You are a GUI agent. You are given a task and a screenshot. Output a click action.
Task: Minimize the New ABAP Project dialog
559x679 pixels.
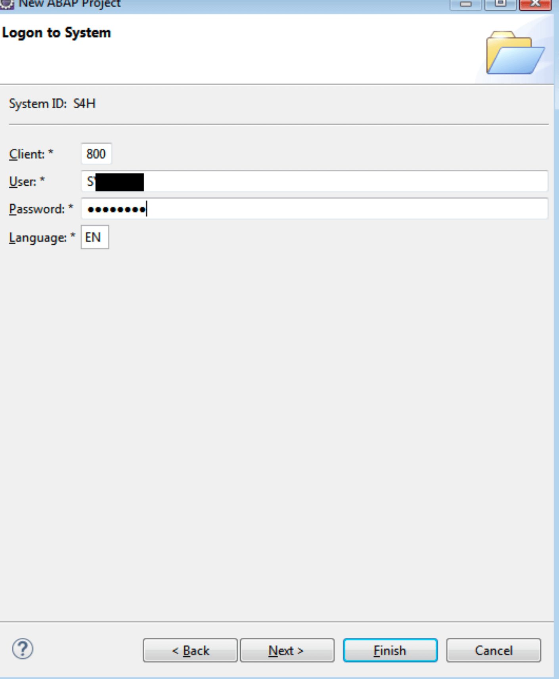pos(465,4)
